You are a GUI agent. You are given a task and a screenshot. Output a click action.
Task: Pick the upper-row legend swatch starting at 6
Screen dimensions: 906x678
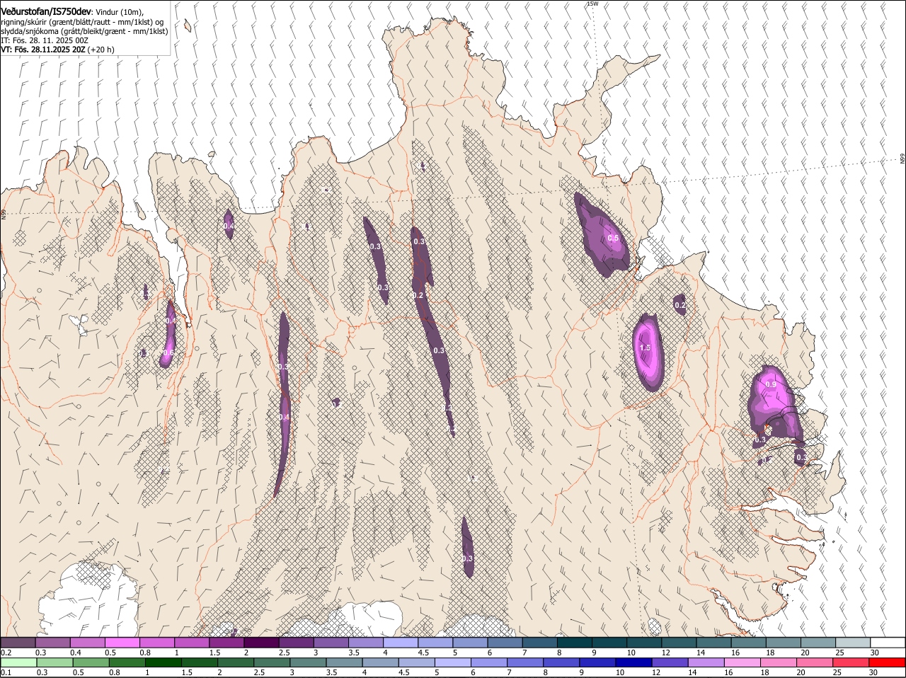[x=505, y=643]
